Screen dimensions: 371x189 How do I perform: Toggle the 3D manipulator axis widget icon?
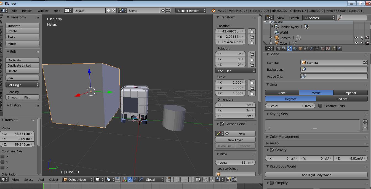[x=124, y=179]
